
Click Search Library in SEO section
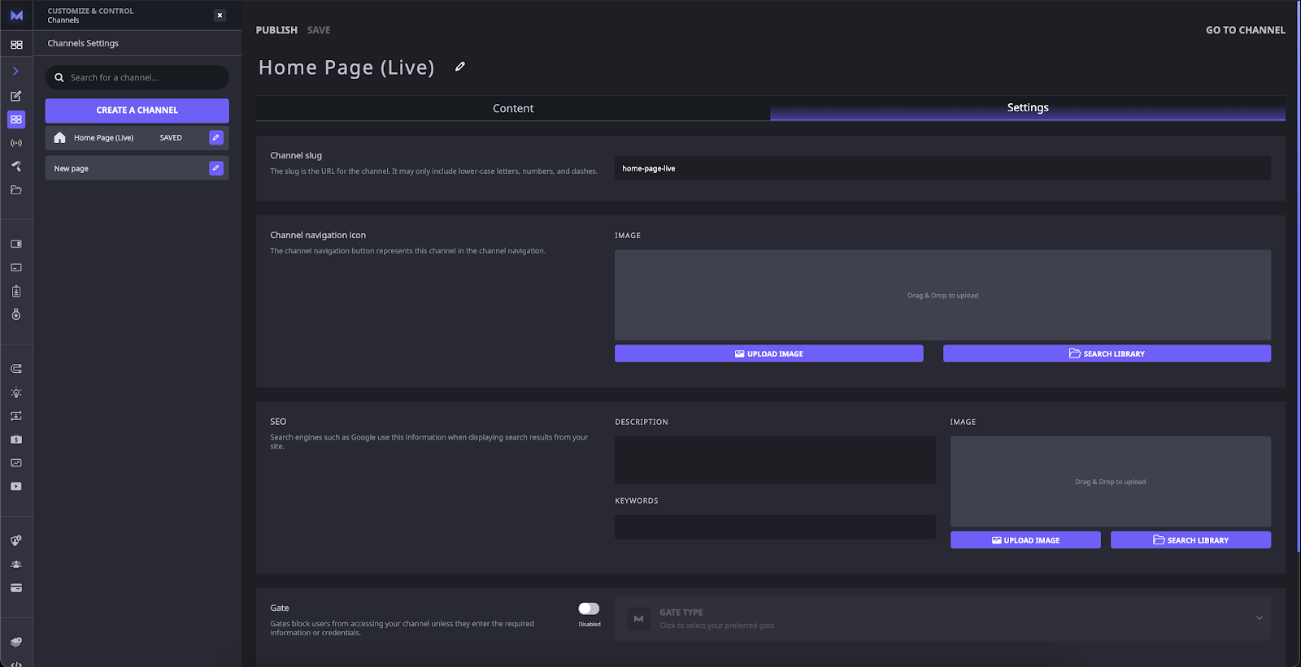(1190, 540)
